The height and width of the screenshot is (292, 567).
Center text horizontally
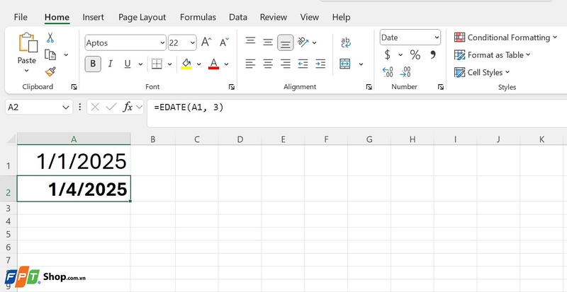(x=268, y=64)
